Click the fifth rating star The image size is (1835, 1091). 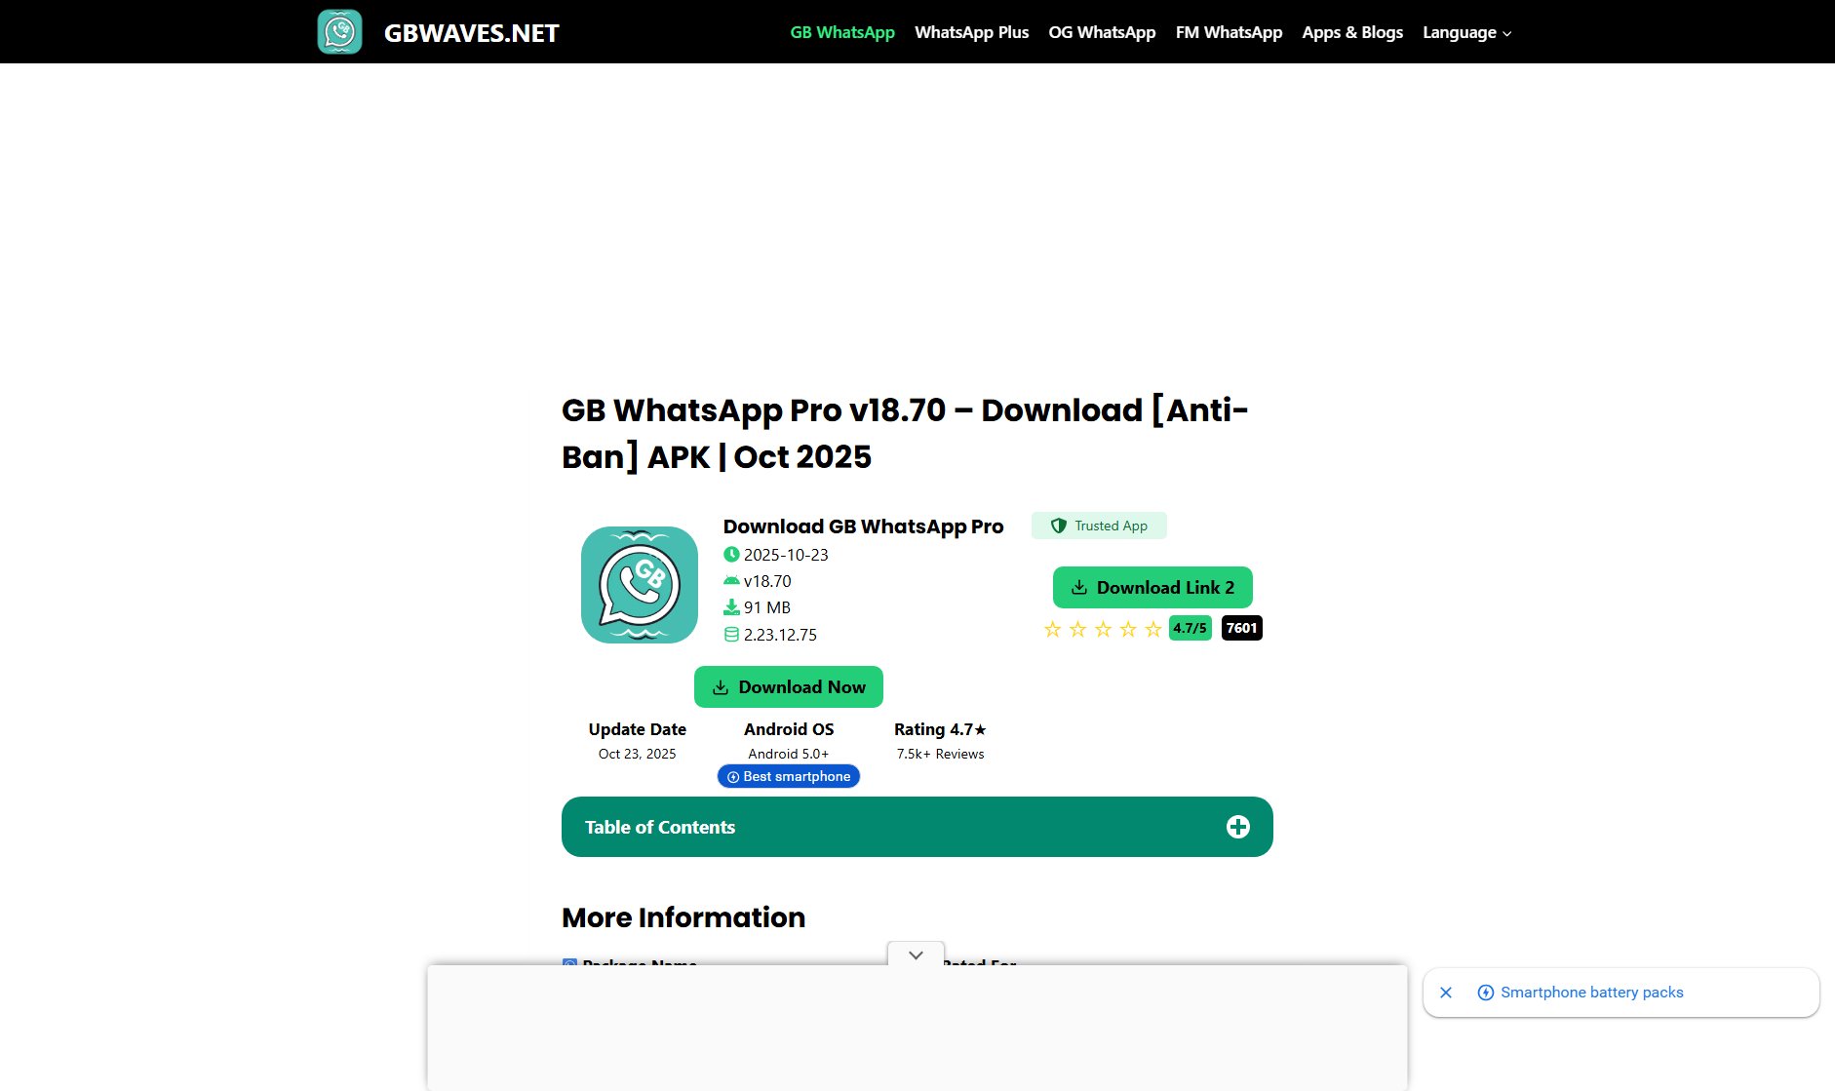(1152, 629)
